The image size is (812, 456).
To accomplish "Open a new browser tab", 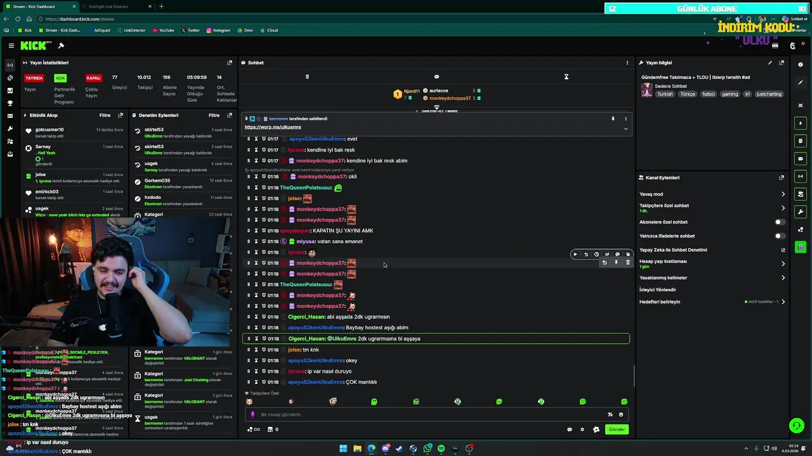I will [161, 6].
